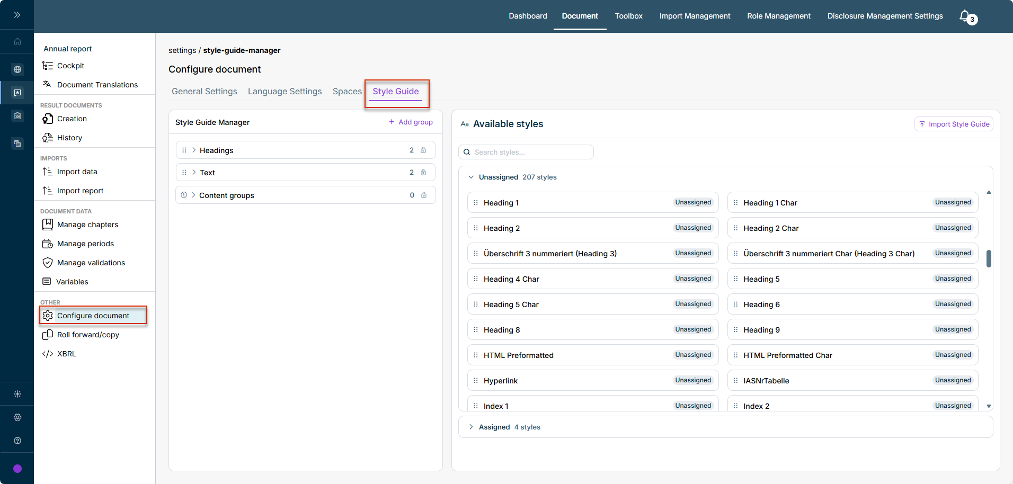Select the Heading 2 Char style
Screen dimensions: 1013x484
click(x=852, y=228)
